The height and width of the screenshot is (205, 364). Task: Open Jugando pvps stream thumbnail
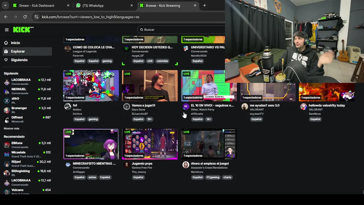(150, 144)
